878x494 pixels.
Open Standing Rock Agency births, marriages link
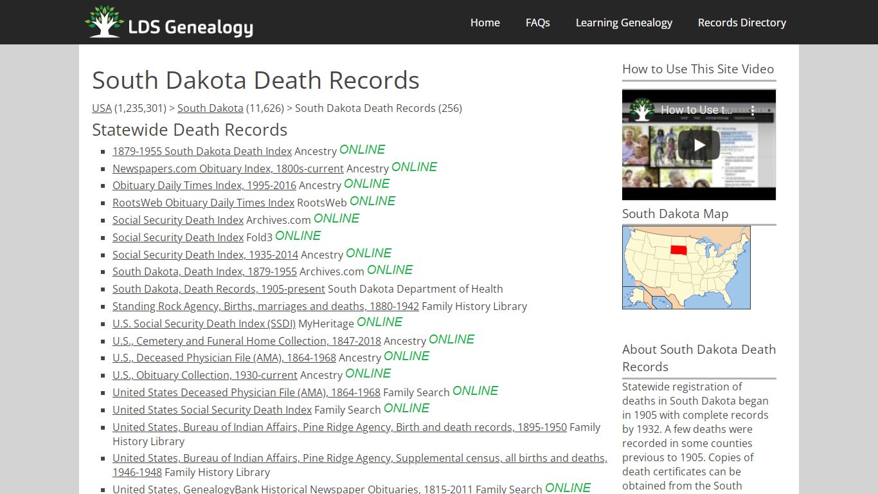click(265, 306)
